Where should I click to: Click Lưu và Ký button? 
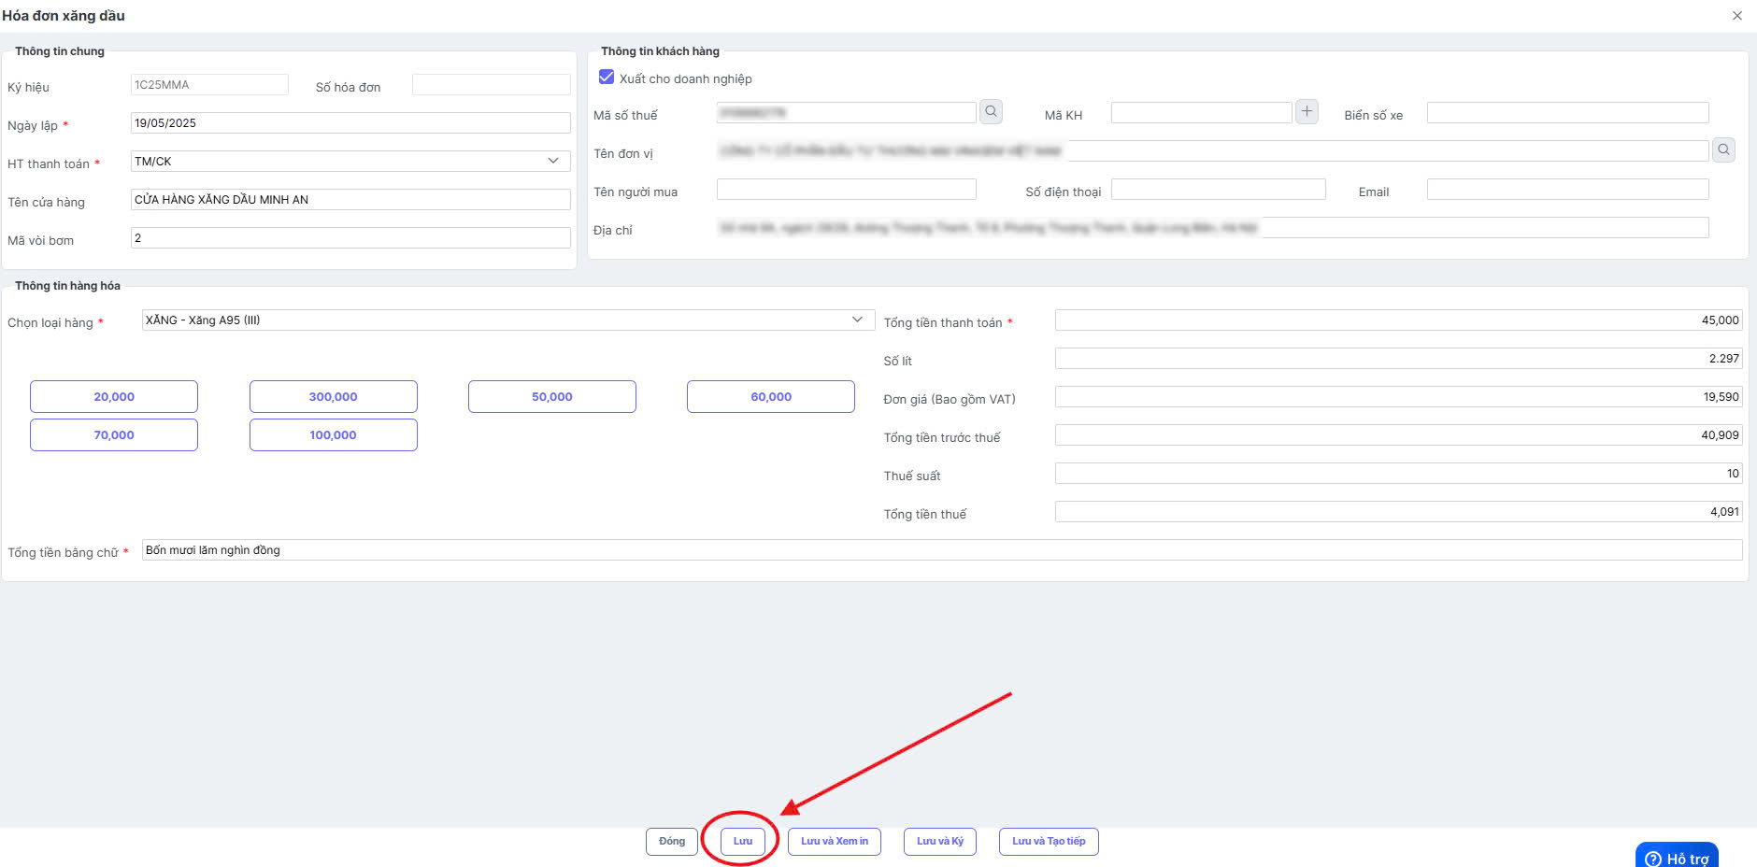point(940,842)
